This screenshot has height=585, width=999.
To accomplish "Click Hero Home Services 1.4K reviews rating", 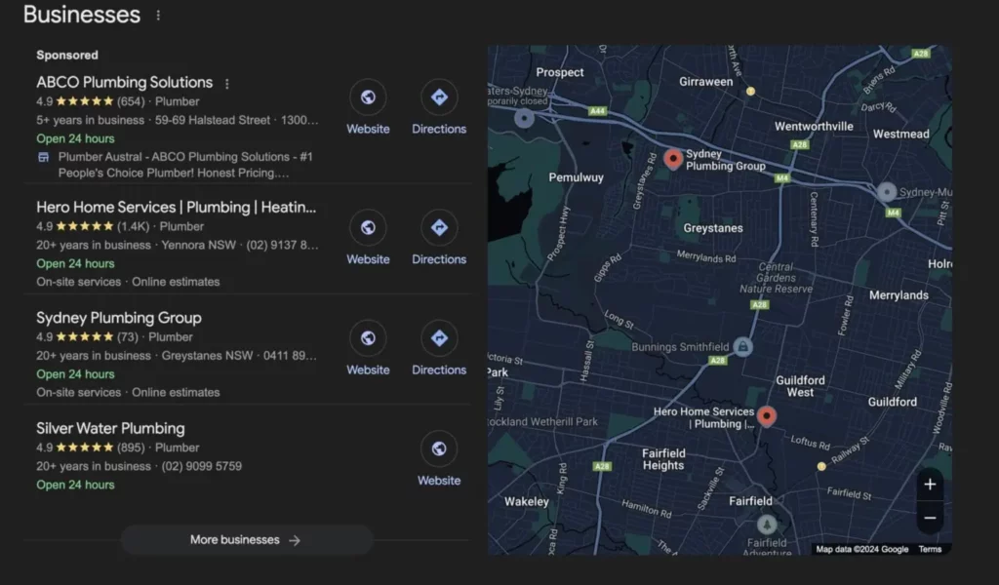I will pyautogui.click(x=120, y=226).
